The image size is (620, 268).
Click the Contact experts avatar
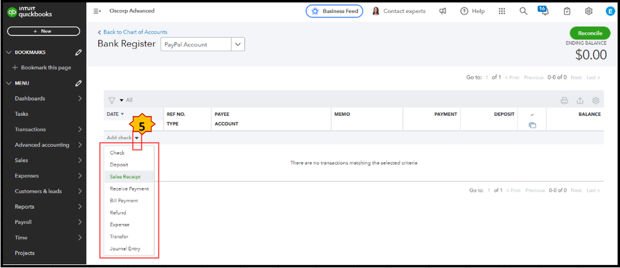coord(375,11)
